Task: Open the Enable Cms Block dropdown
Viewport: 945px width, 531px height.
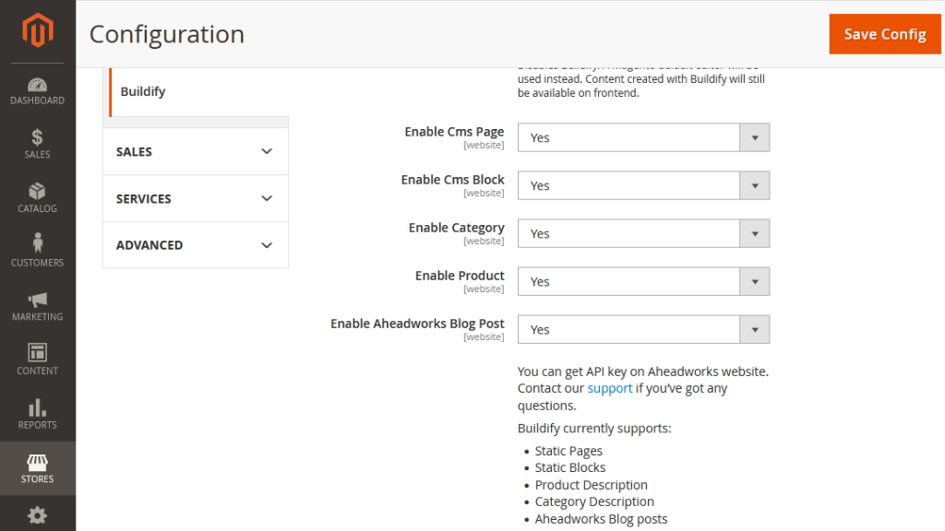Action: [643, 185]
